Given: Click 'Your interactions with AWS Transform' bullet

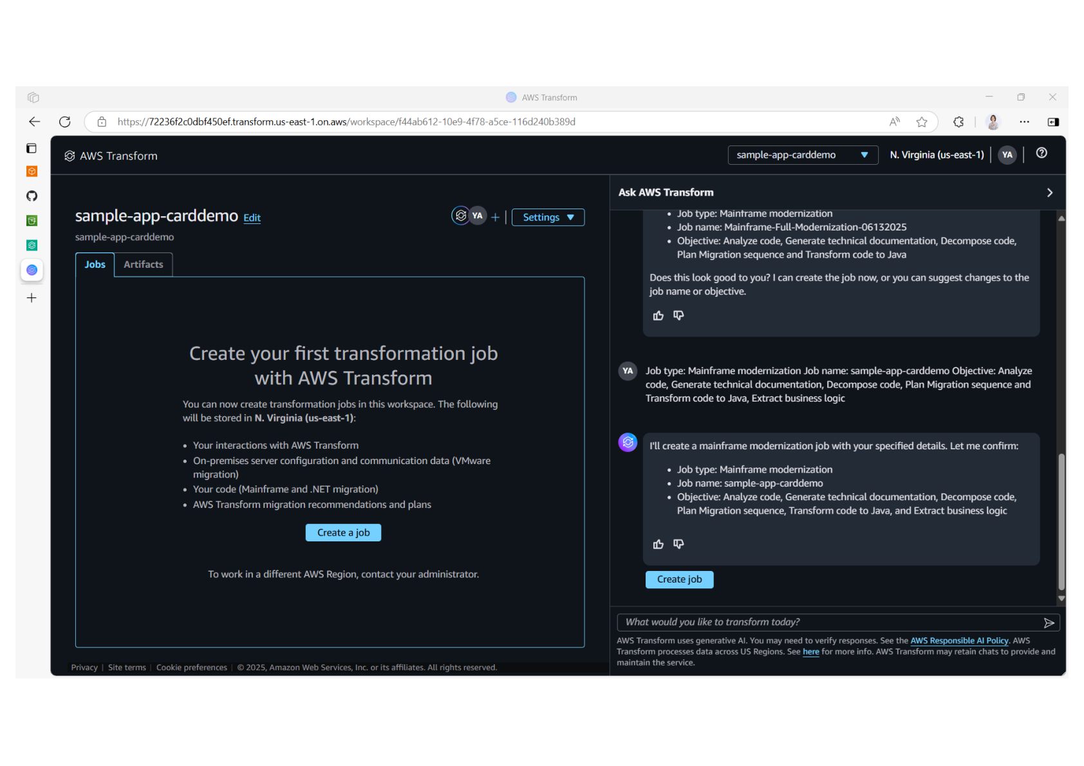Looking at the screenshot, I should [x=276, y=445].
